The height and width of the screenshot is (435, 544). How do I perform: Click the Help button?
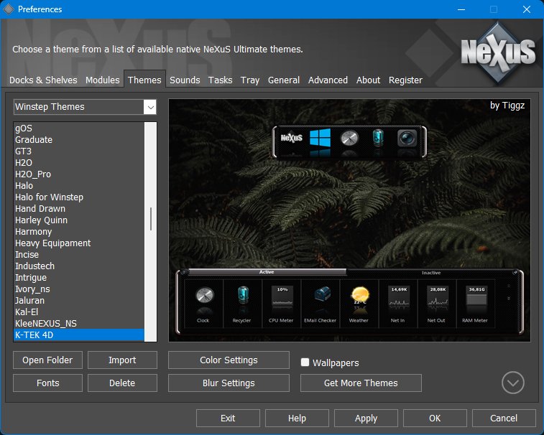pos(297,418)
